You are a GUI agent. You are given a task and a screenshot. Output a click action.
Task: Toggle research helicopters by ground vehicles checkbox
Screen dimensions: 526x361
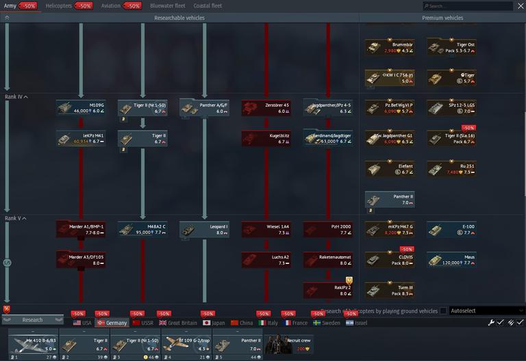click(x=443, y=311)
